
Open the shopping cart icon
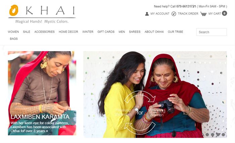tap(203, 14)
